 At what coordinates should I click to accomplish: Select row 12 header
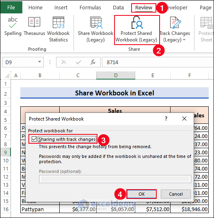pos(5,177)
